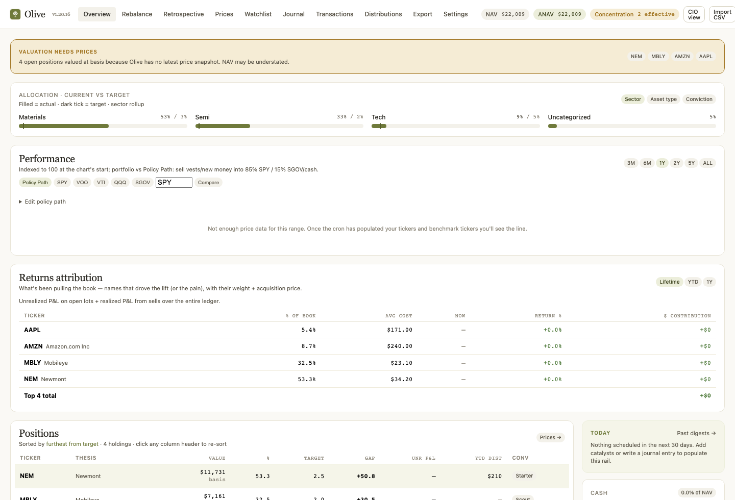This screenshot has height=500, width=735.
Task: Select the AMZN chip in the valuation banner
Action: point(682,57)
